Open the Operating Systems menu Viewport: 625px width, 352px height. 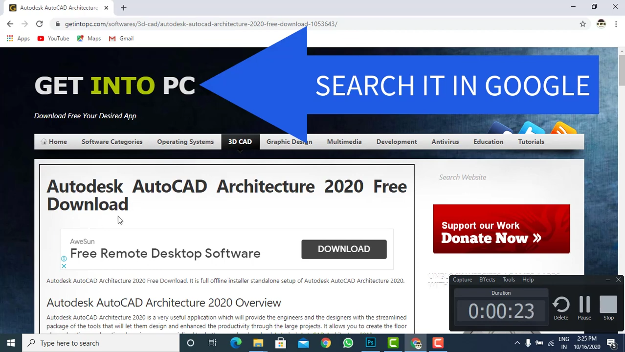point(185,142)
